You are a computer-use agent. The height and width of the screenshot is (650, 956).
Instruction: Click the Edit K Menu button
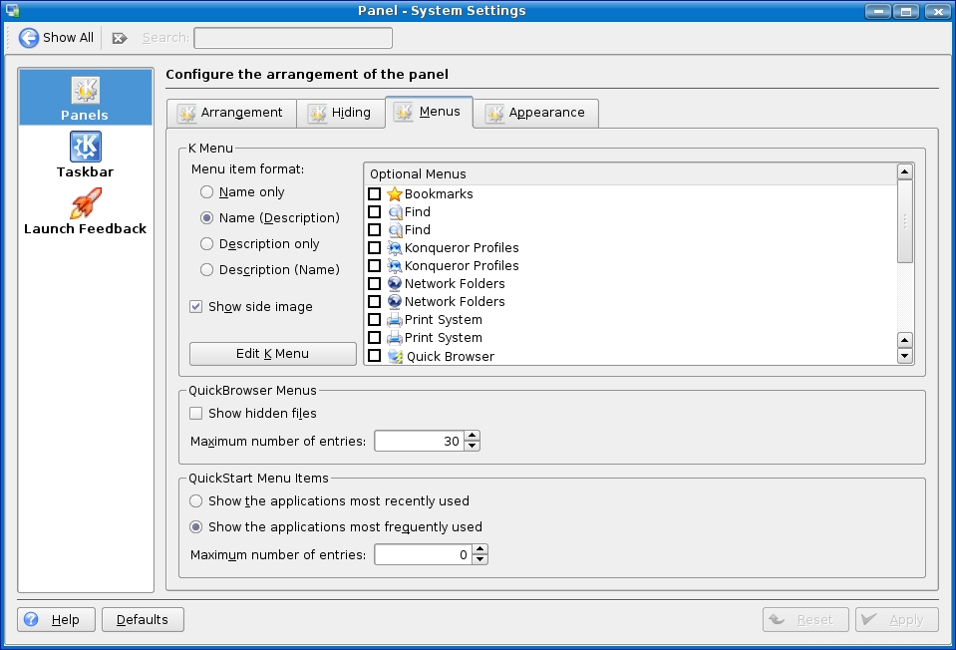click(272, 354)
